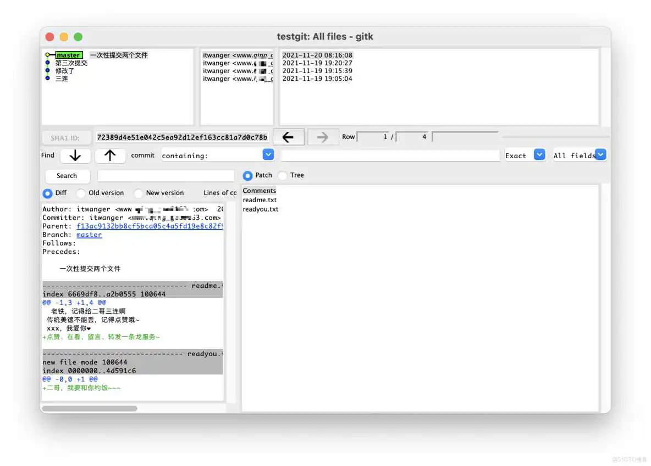This screenshot has height=466, width=651.
Task: Click the back navigation arrow
Action: [x=288, y=136]
